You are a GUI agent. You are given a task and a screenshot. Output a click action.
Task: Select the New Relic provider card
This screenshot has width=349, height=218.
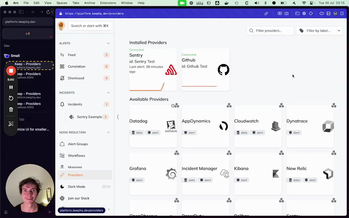coord(310,174)
